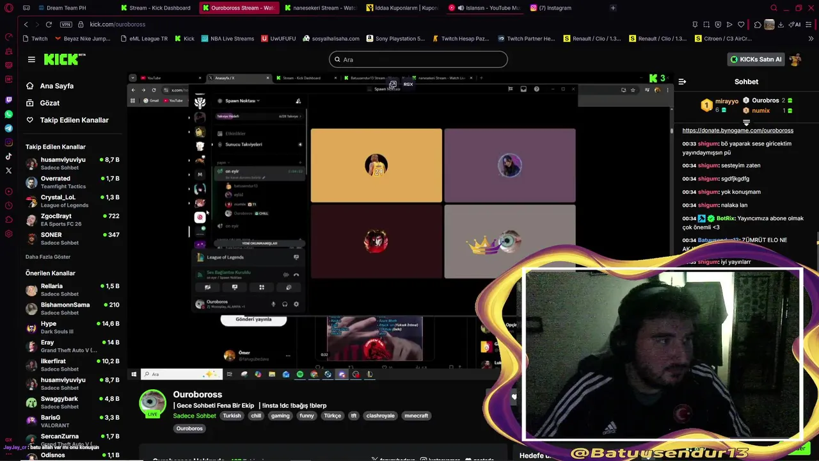
Task: Collapse the Sohbet chat panel
Action: (682, 81)
